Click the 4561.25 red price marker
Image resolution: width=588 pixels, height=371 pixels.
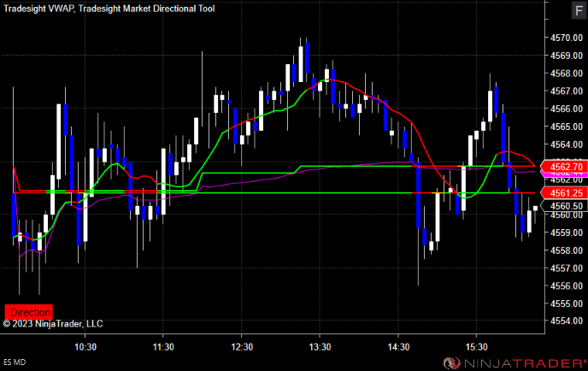[566, 193]
